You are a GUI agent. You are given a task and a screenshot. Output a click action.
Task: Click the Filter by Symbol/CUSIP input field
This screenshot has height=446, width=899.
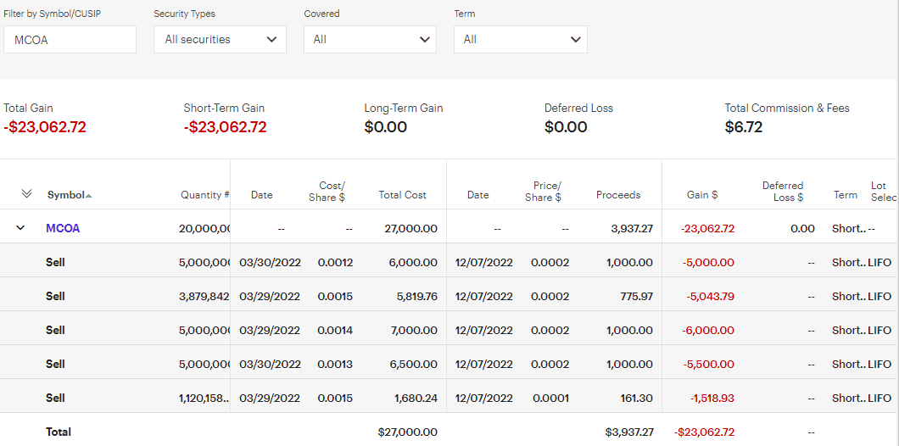(x=70, y=40)
